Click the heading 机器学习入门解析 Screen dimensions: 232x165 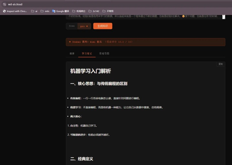point(91,71)
